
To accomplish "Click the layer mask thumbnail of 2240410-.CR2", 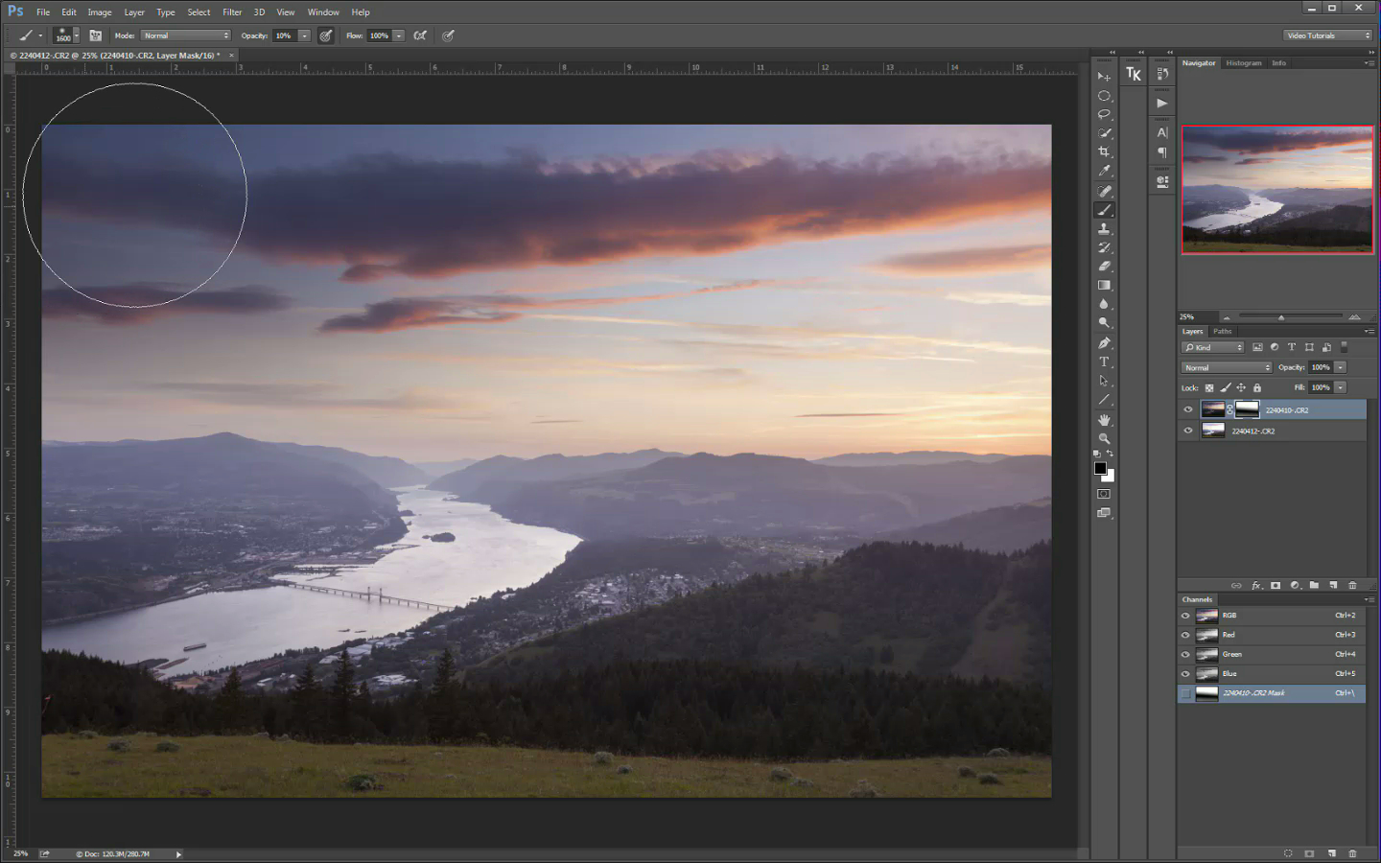I will pyautogui.click(x=1247, y=409).
